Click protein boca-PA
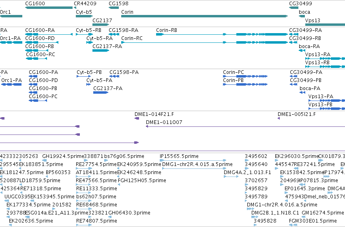345x227 pixels. pos(302,92)
